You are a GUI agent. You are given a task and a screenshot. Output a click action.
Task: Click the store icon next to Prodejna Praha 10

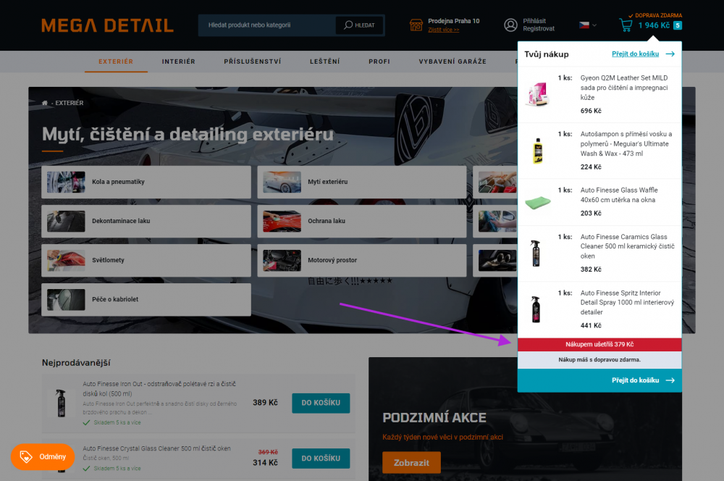click(416, 25)
